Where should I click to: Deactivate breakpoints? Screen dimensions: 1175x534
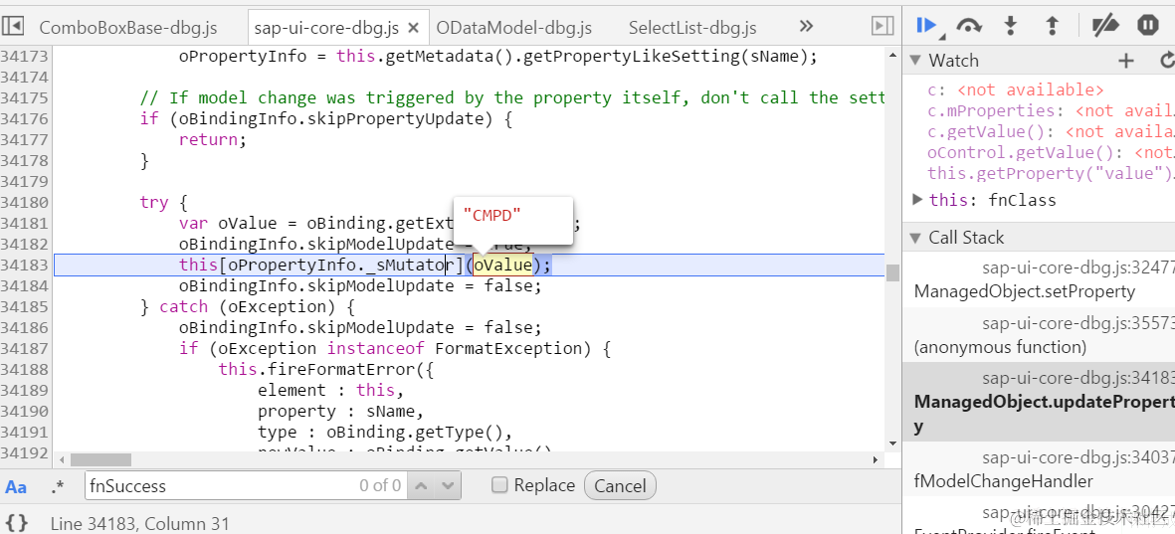(x=1105, y=26)
